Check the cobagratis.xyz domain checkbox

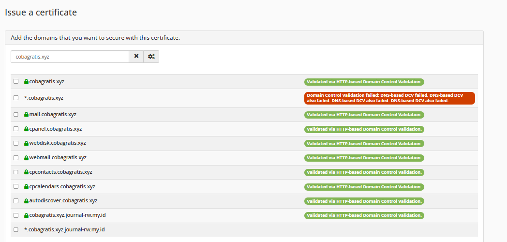click(x=16, y=81)
